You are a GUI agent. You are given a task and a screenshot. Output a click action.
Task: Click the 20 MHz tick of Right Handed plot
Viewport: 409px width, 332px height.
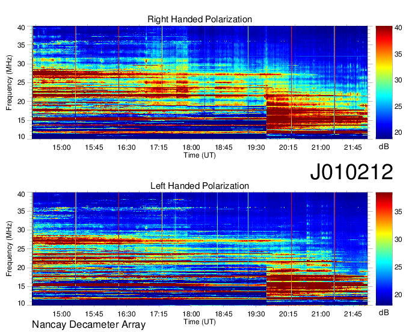coord(22,102)
